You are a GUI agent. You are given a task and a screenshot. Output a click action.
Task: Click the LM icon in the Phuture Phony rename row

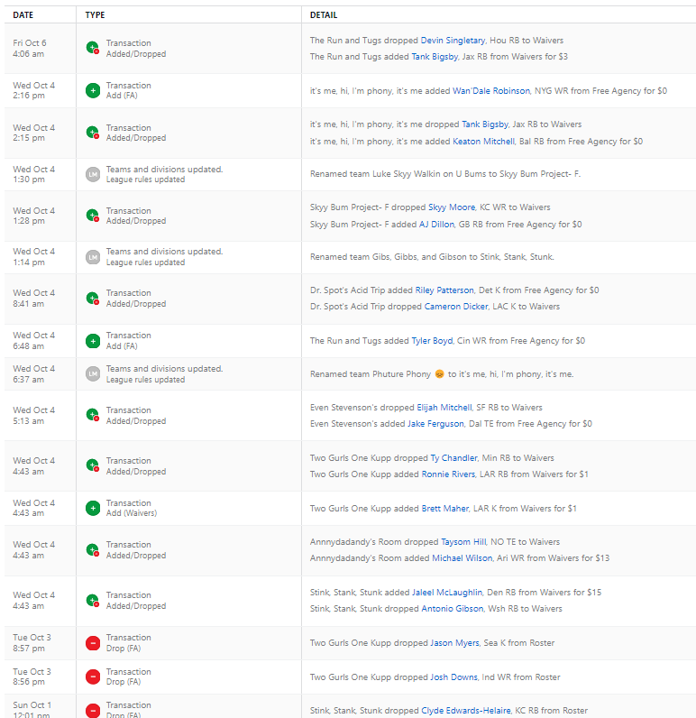(x=92, y=374)
